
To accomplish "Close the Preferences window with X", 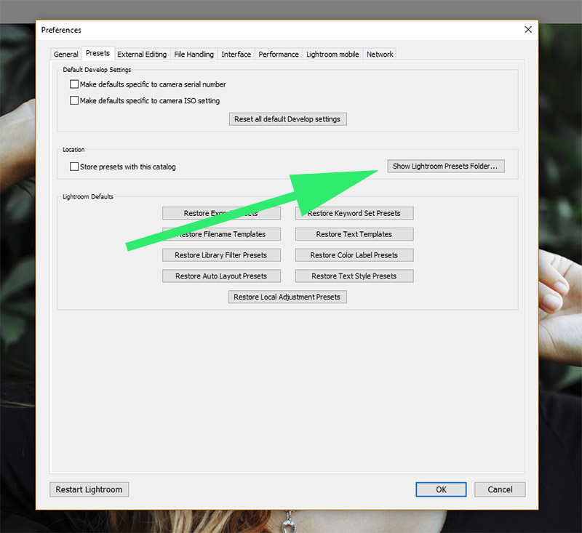I will pos(528,30).
